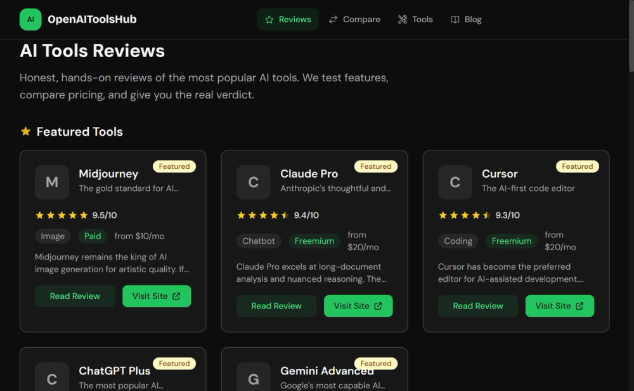Click the swap arrows icon beside Compare

coord(333,20)
